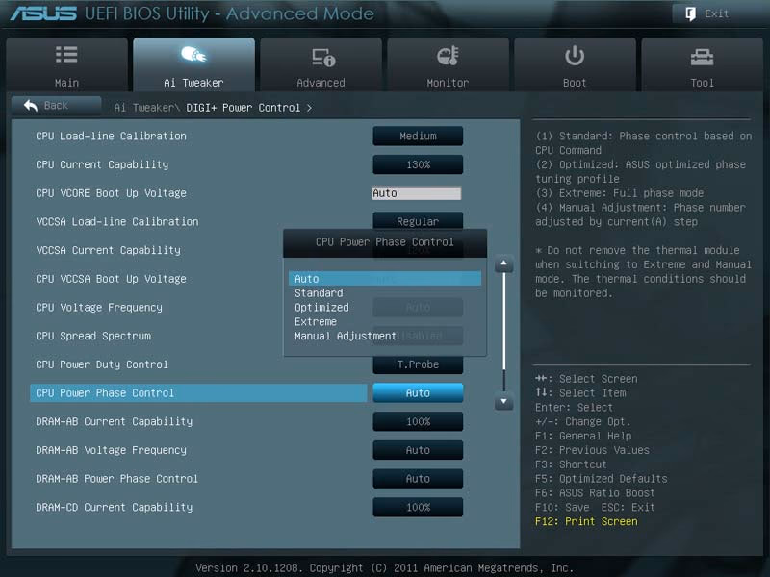Choose Standard in the phase control popup
This screenshot has width=770, height=577.
(319, 293)
